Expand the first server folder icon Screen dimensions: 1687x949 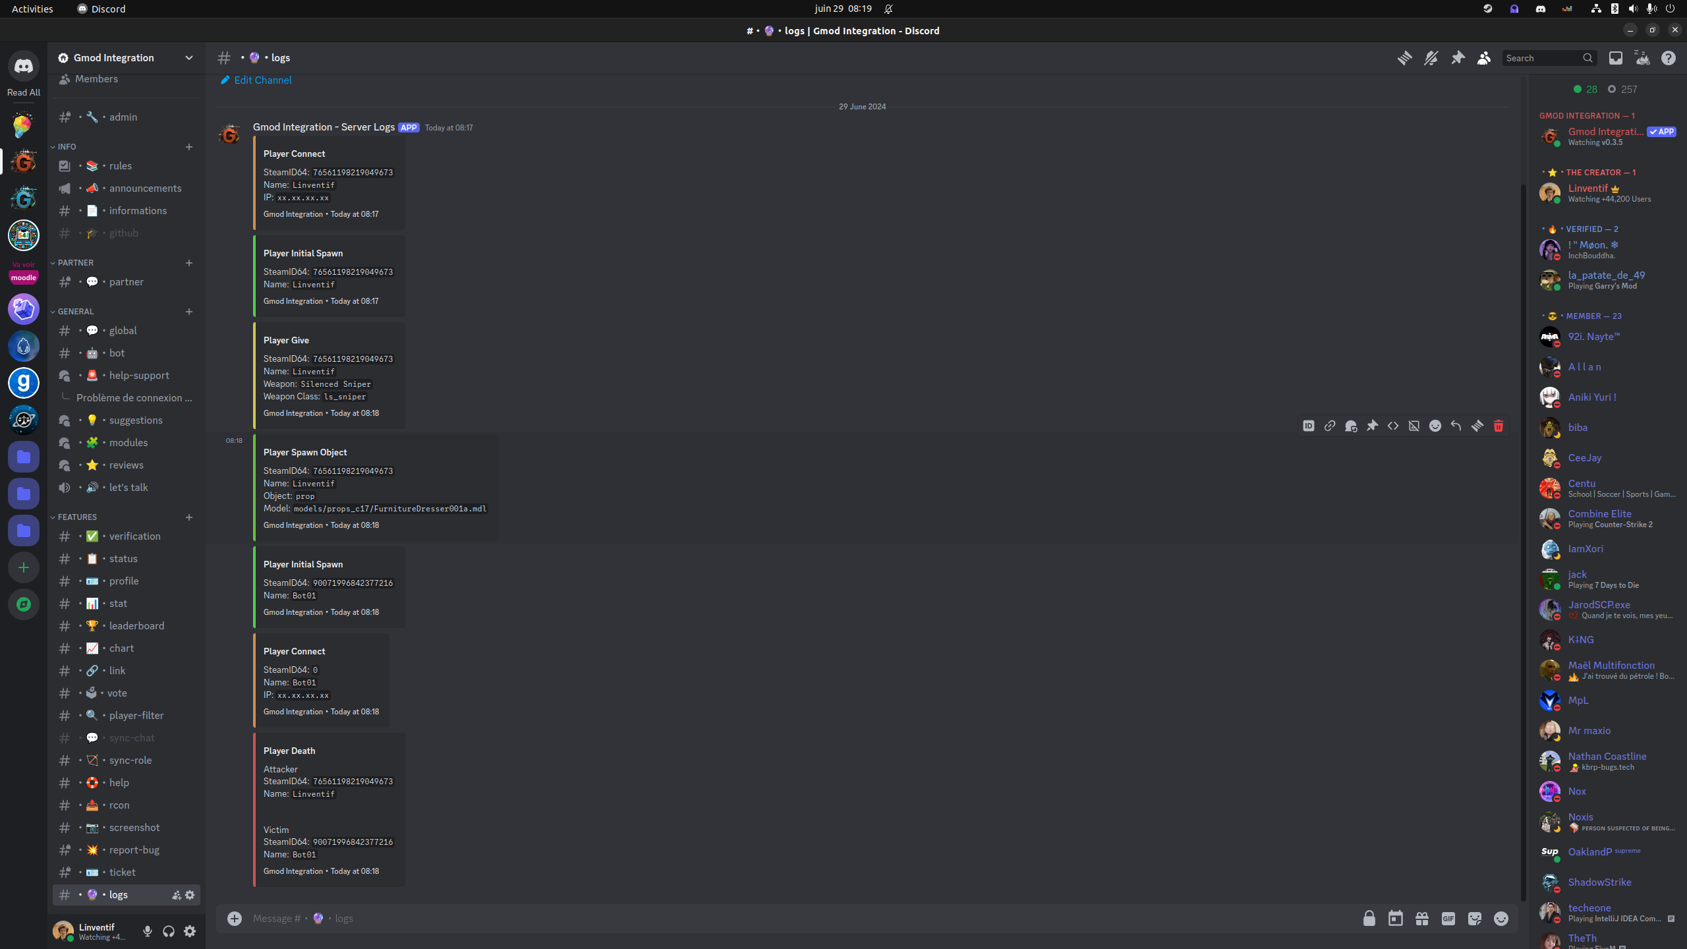click(24, 457)
